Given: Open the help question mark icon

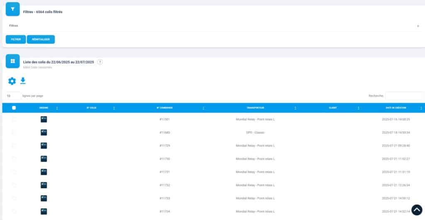Looking at the screenshot, I should coord(100,62).
